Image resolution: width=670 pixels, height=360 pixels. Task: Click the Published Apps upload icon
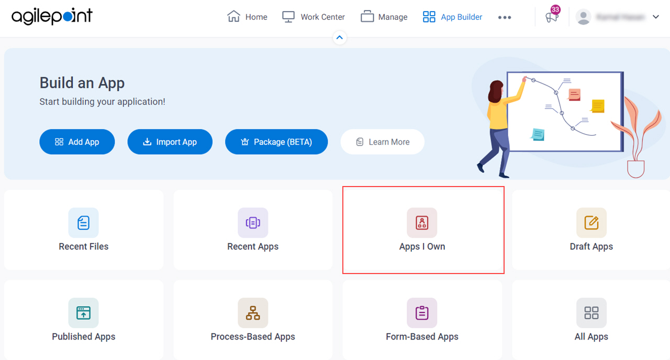click(x=84, y=313)
